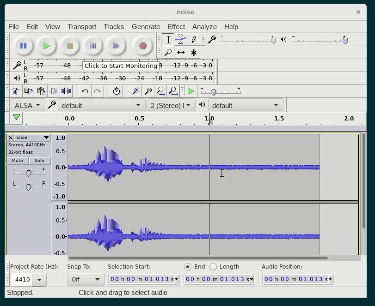Open the Effect menu
Screen dimensions: 375x306
point(176,27)
